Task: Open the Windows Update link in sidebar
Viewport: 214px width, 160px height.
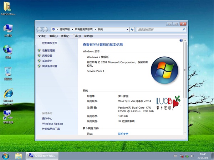Action: point(52,124)
